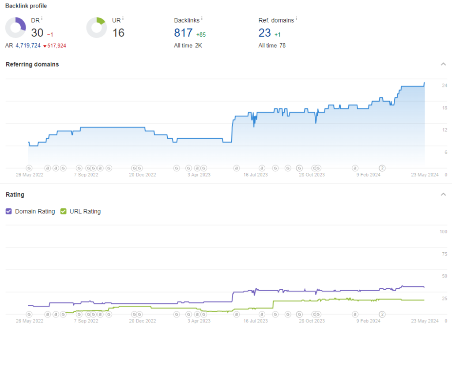
Task: Click the 24 y-axis label
Action: 444,86
